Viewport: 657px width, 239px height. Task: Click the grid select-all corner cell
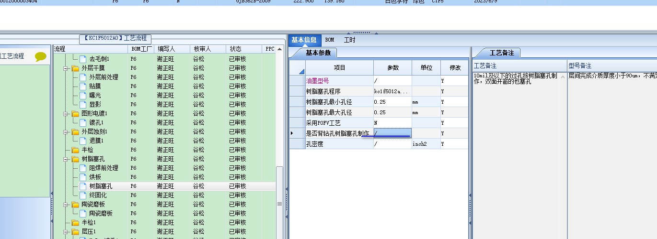point(298,67)
